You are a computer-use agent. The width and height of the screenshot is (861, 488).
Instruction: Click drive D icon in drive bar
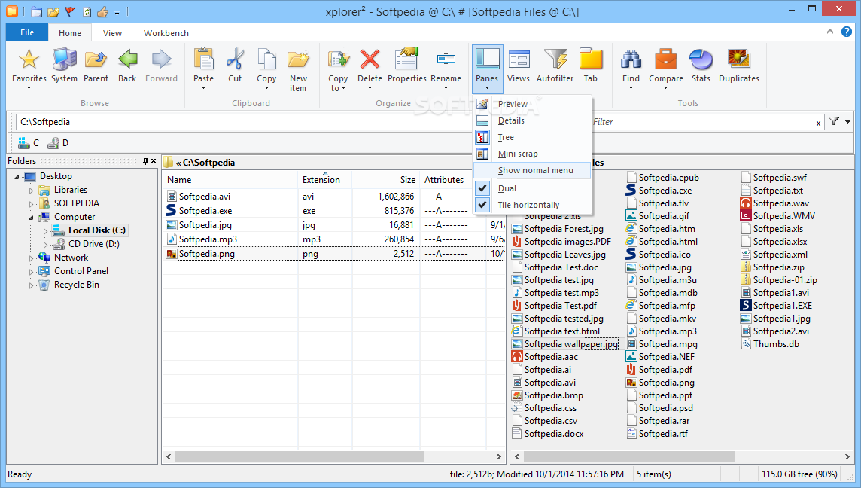coord(53,143)
